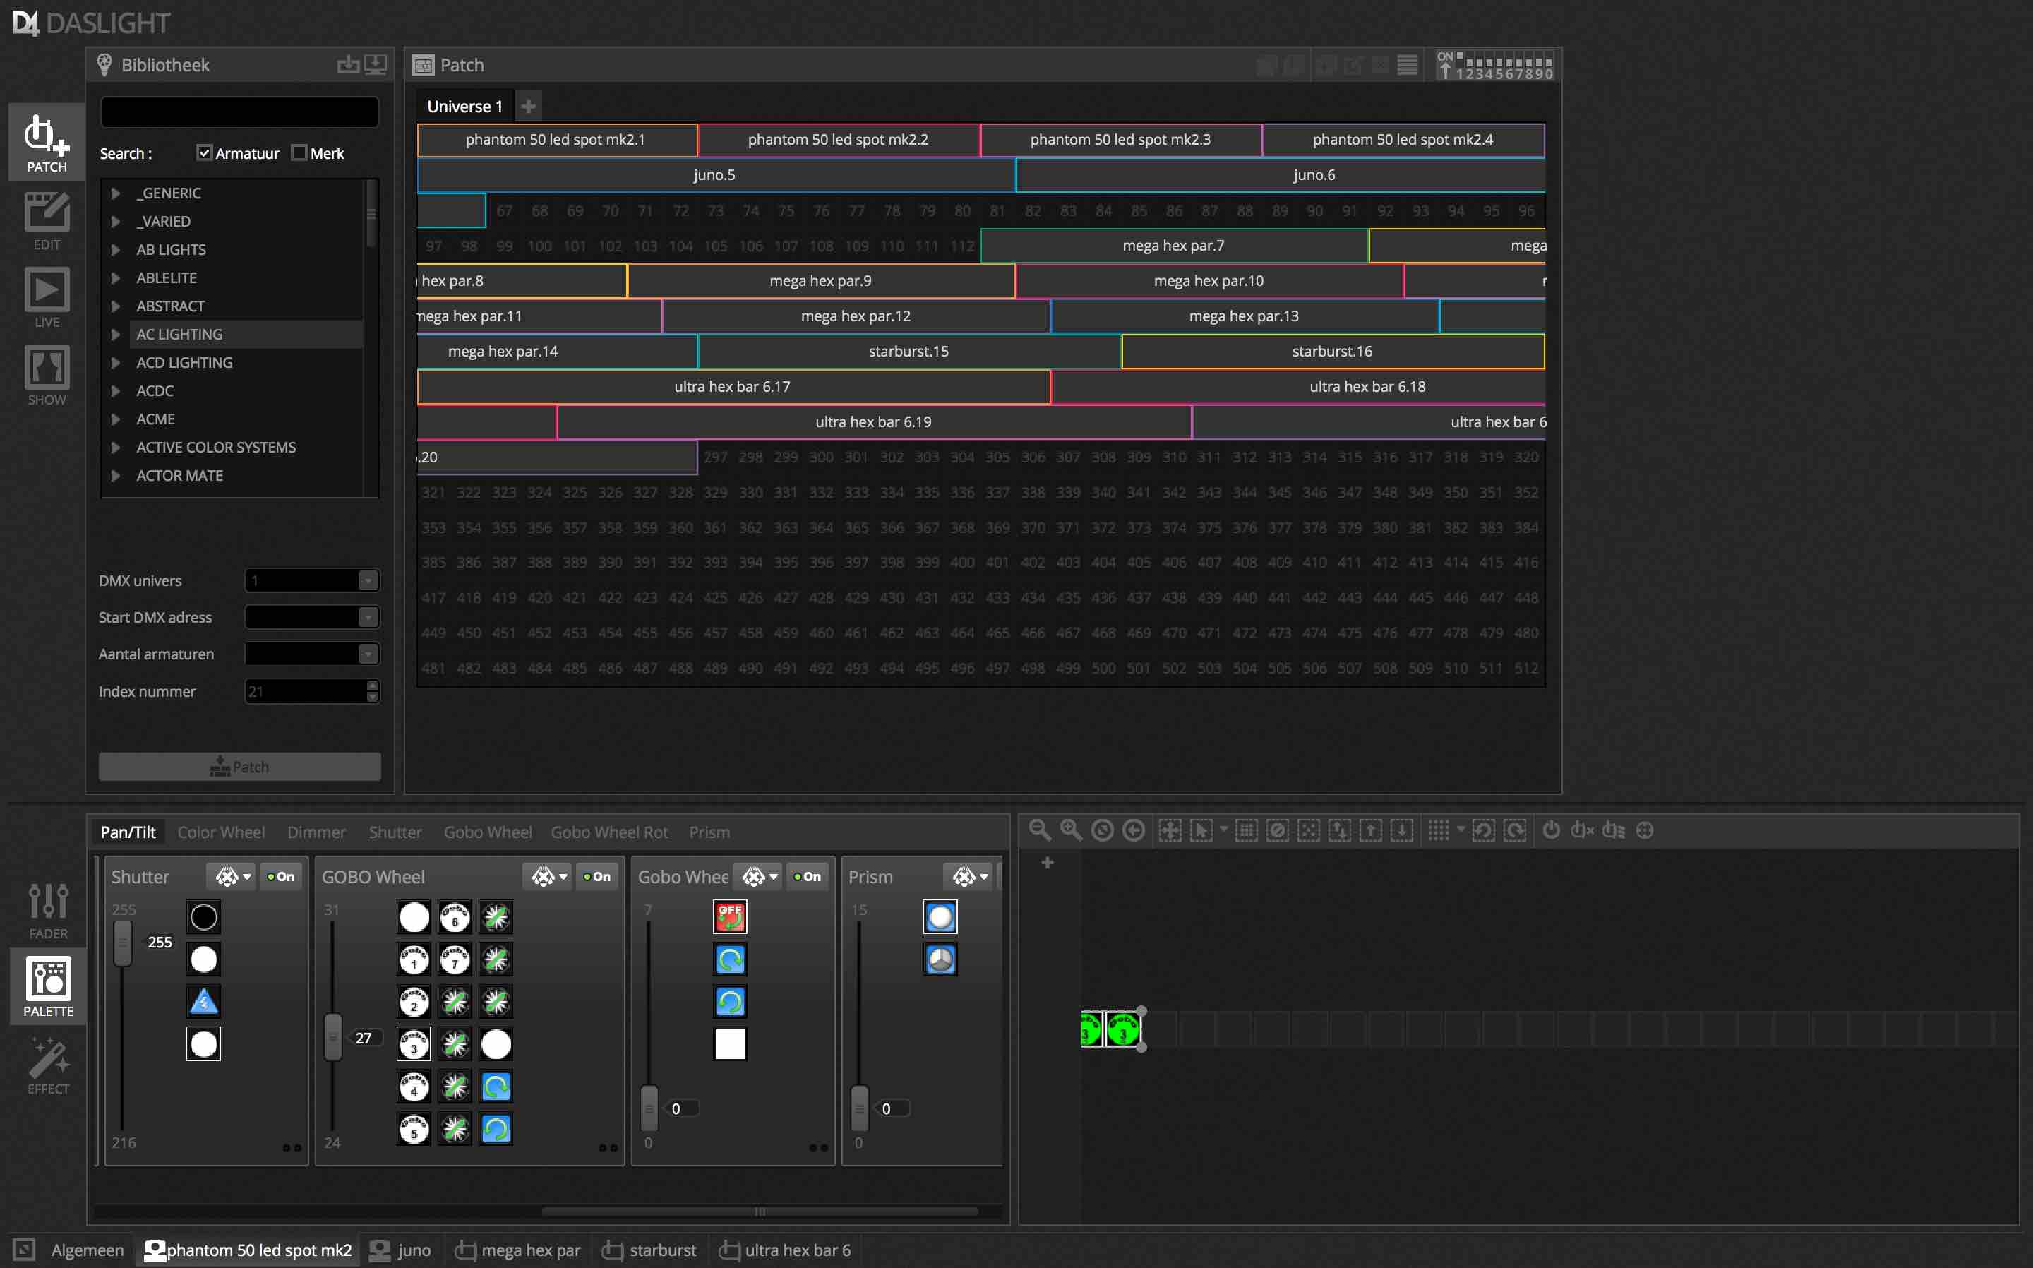Click the move fixtures arrows icon
The height and width of the screenshot is (1268, 2033).
pos(1170,830)
